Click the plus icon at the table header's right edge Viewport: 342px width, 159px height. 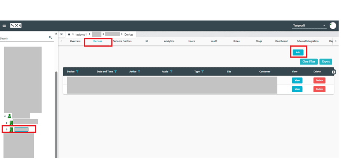point(333,72)
